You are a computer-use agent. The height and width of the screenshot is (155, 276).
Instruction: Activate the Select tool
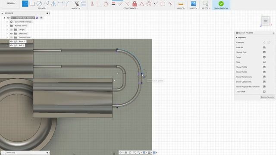pos(205,4)
